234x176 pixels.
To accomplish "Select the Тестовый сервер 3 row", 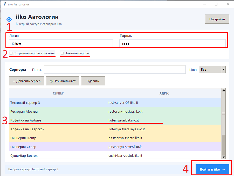I will point(115,103).
